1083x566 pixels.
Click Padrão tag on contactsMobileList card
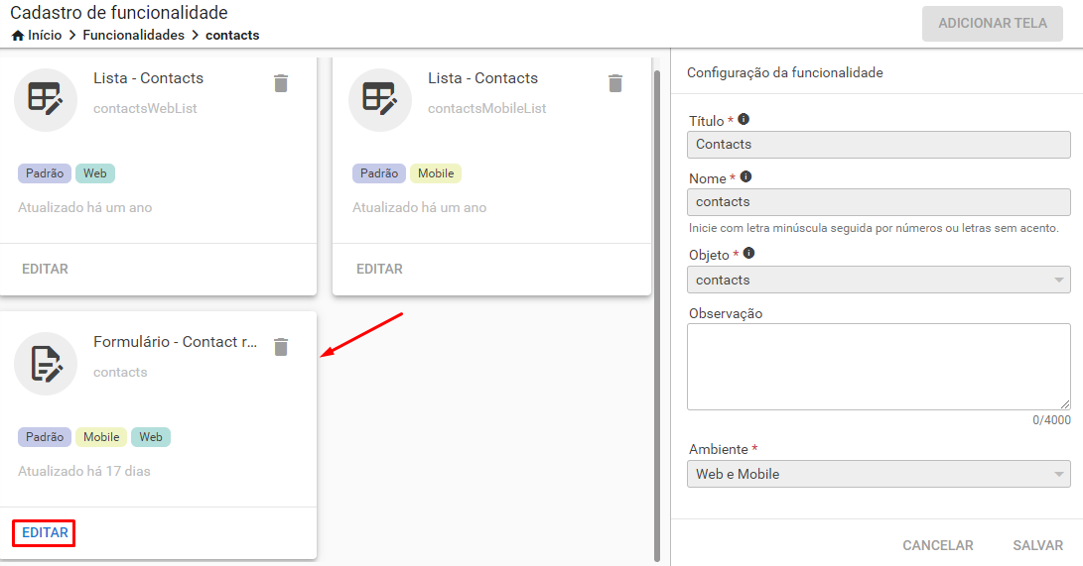(x=379, y=173)
